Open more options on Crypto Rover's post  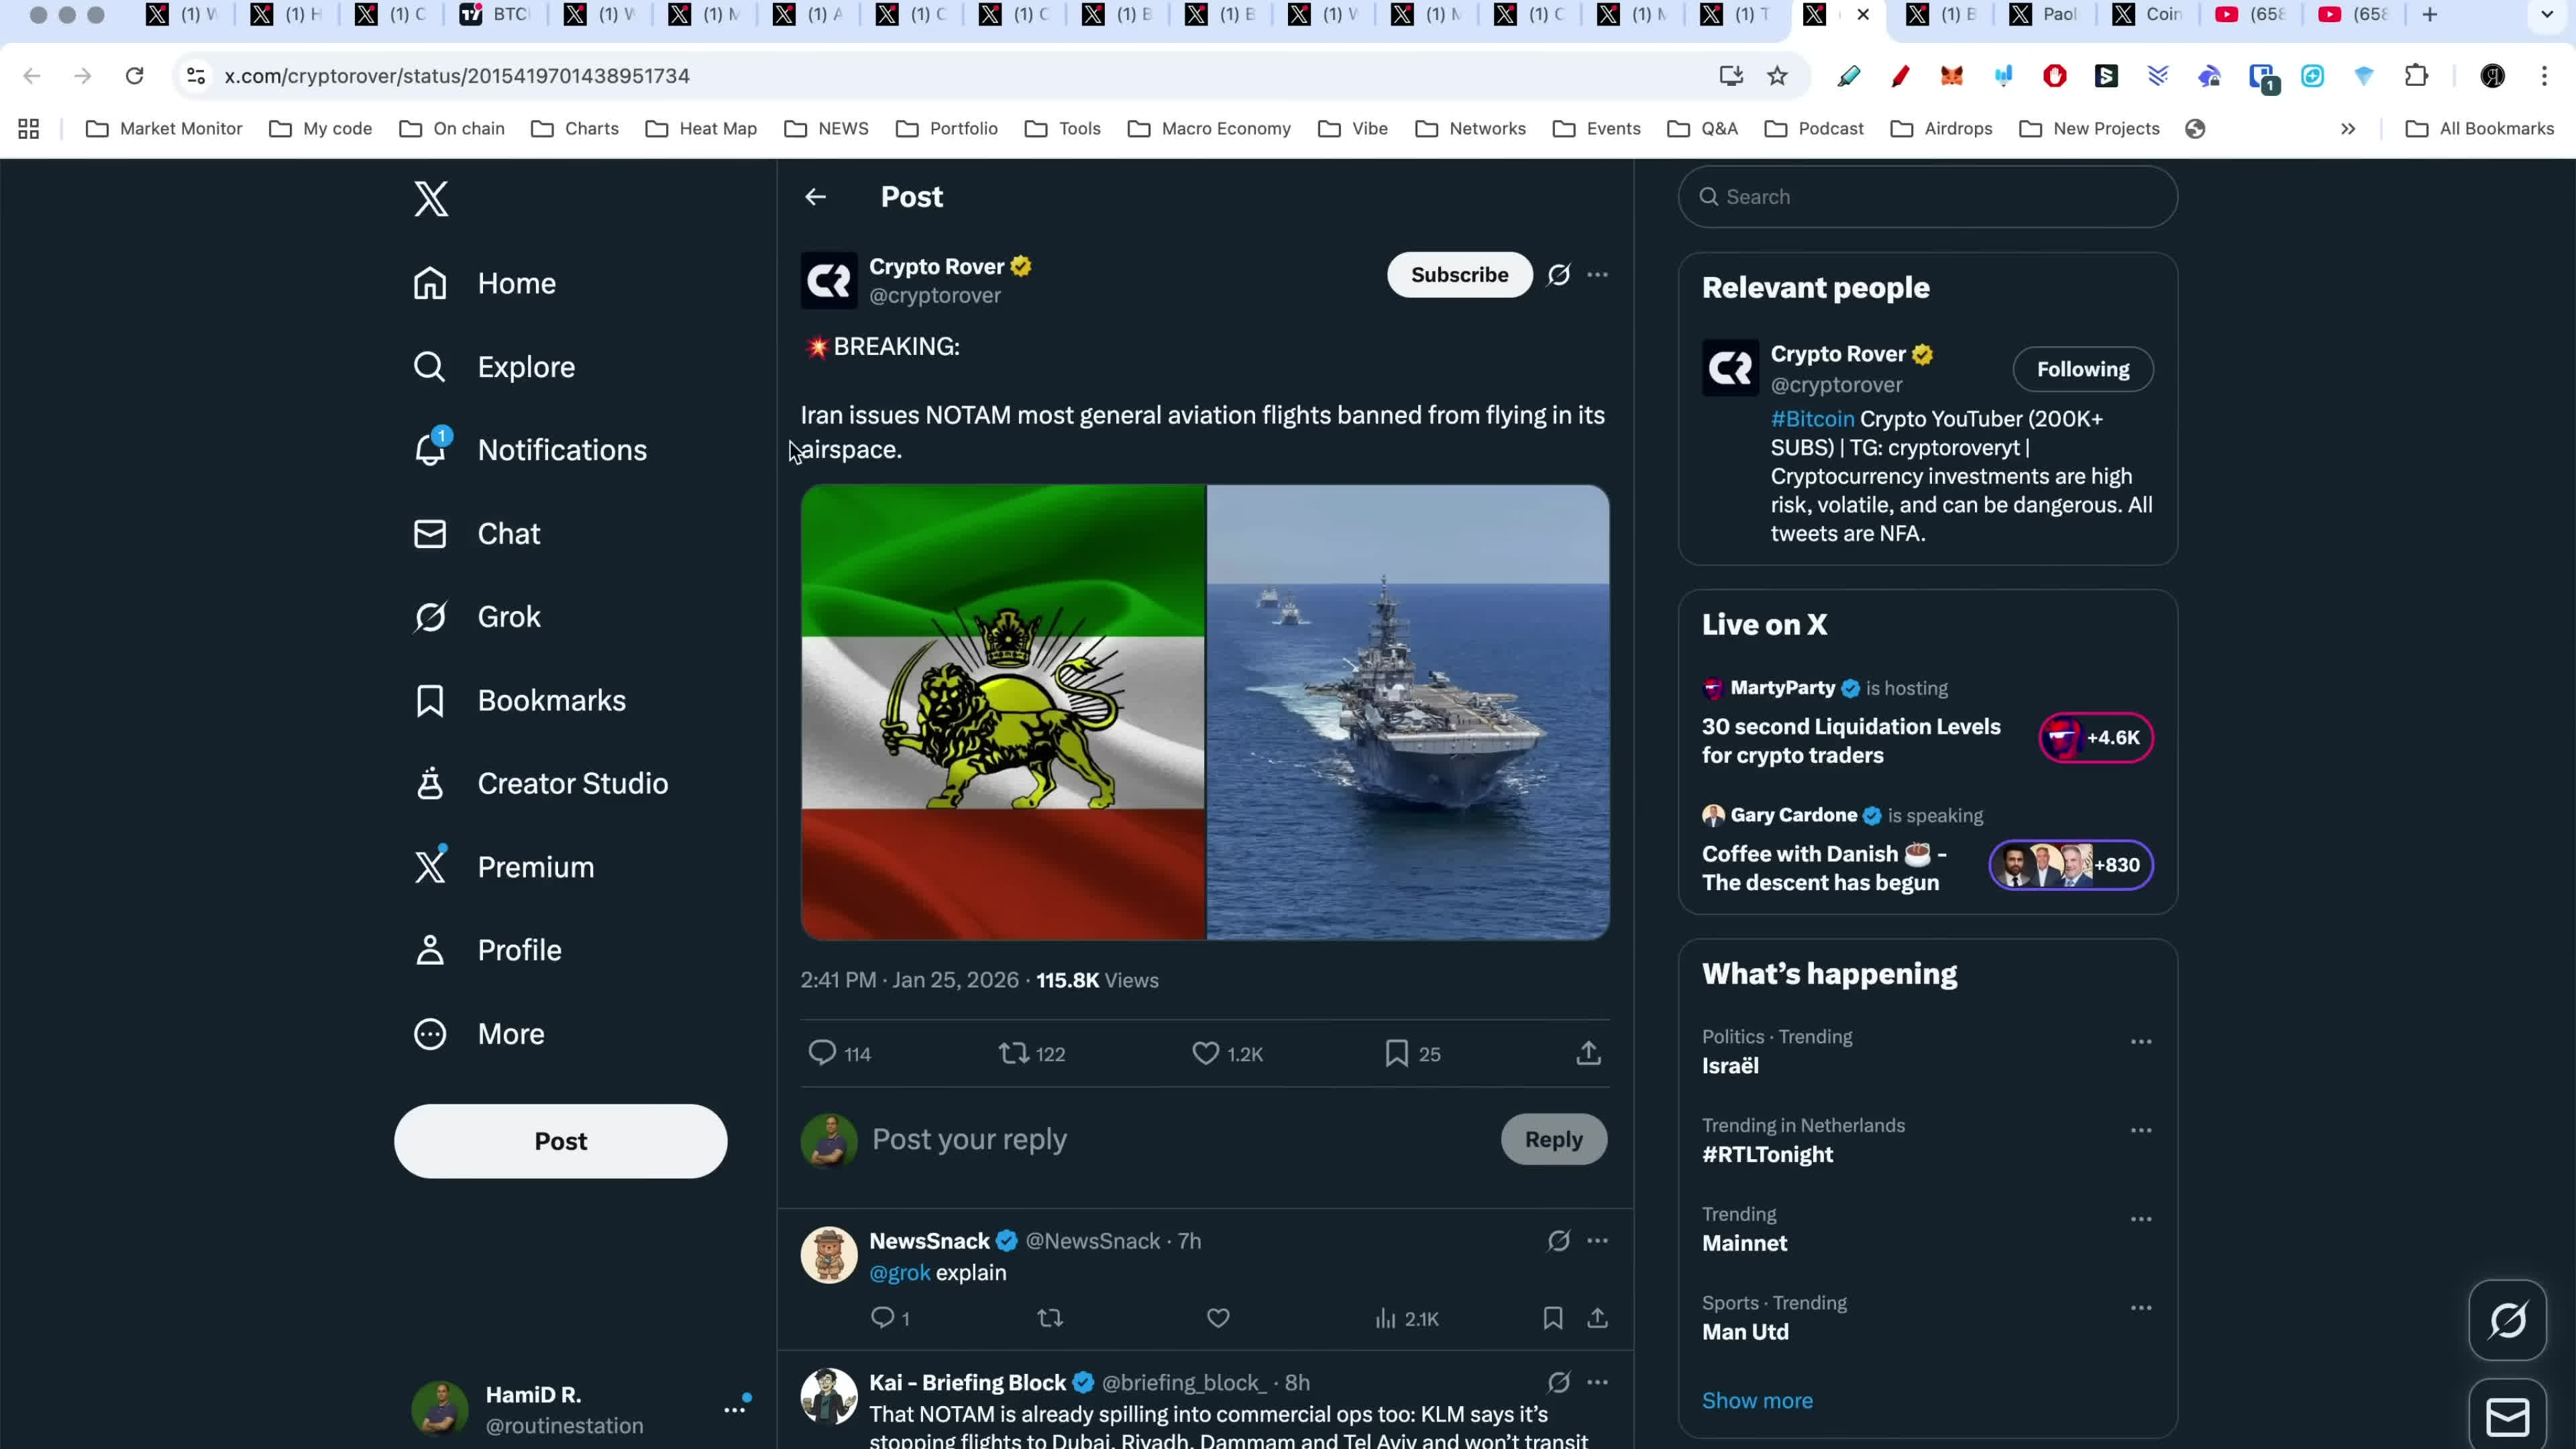[x=1597, y=275]
